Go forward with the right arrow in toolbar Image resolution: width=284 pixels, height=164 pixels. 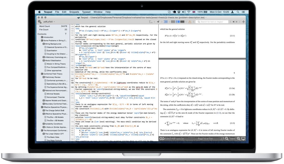(237, 22)
